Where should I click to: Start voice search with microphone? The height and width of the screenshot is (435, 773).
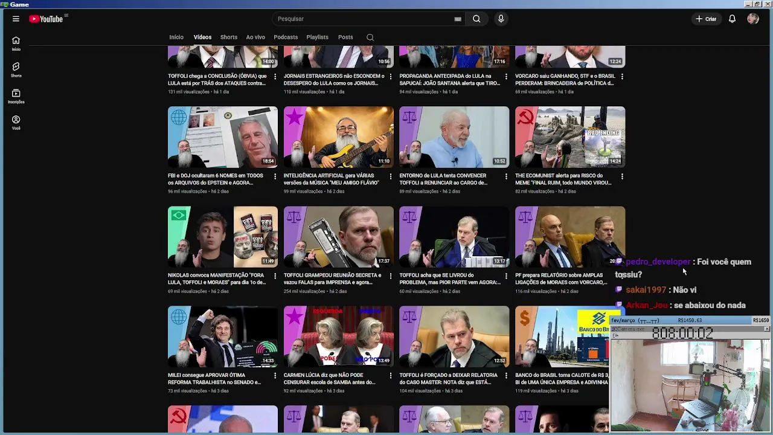click(x=501, y=19)
